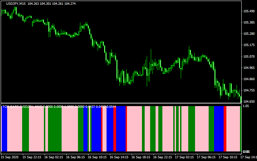Click the wide green block above 16 Sep 02:15
The width and height of the screenshot is (257, 161).
coord(54,129)
